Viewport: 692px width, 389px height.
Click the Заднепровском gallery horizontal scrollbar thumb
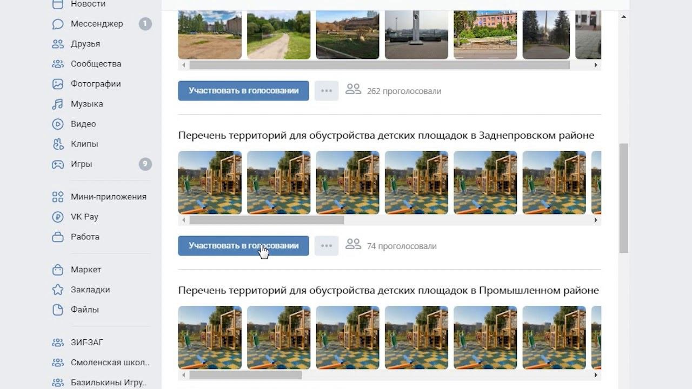pos(267,220)
